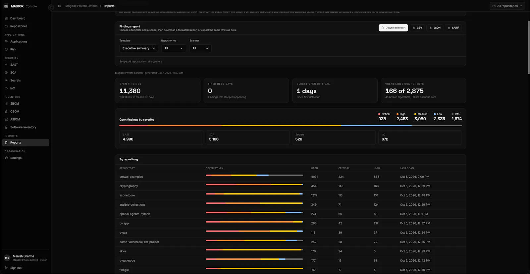
Task: Open Settings with the gear icon
Action: [6, 158]
